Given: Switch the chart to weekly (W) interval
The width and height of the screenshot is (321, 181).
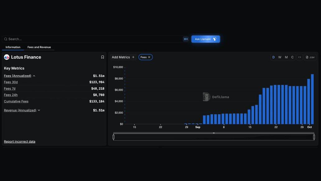Looking at the screenshot, I should click(x=280, y=57).
